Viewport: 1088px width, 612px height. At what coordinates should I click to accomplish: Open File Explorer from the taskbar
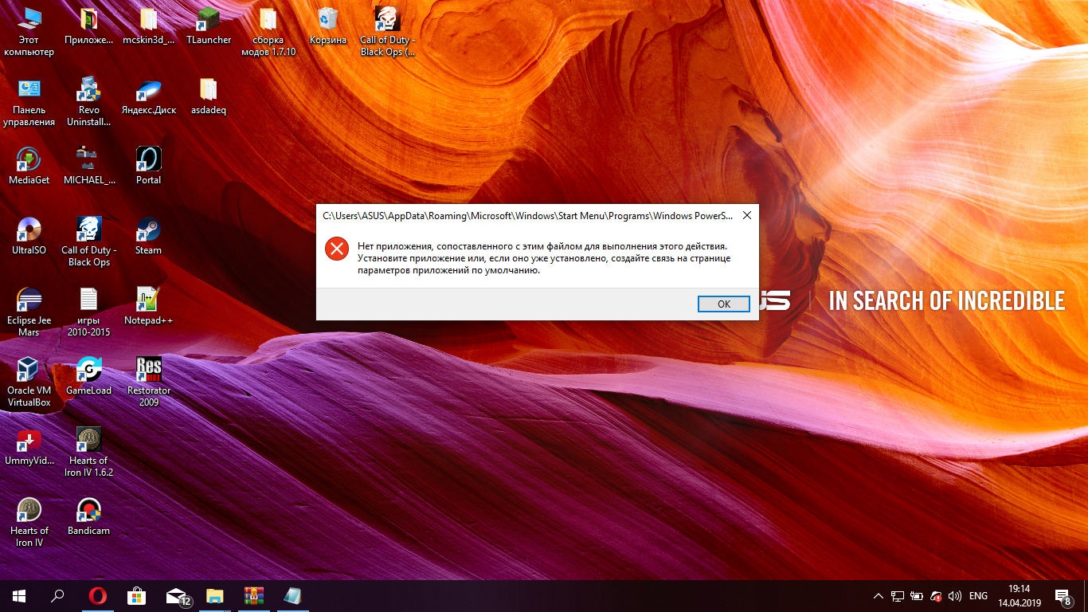pyautogui.click(x=214, y=595)
